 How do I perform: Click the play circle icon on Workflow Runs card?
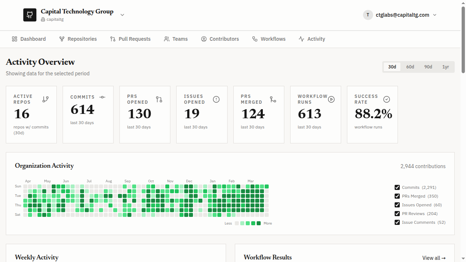coord(331,99)
